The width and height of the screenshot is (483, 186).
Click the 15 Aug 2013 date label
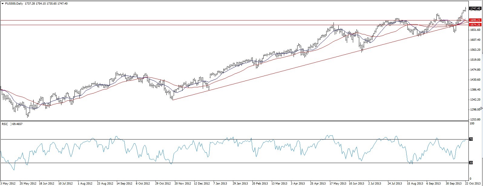point(415,183)
